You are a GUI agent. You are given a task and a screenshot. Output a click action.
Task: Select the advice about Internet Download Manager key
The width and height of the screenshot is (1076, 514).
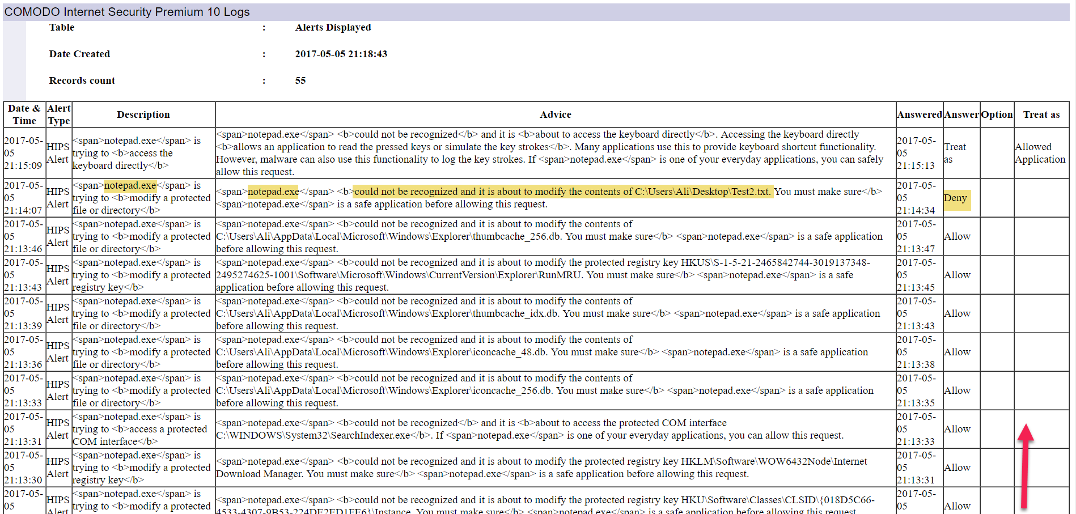tap(541, 468)
